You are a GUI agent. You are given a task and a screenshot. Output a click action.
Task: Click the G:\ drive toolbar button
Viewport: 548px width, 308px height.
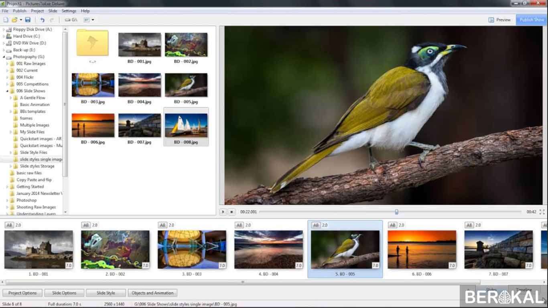tap(71, 20)
